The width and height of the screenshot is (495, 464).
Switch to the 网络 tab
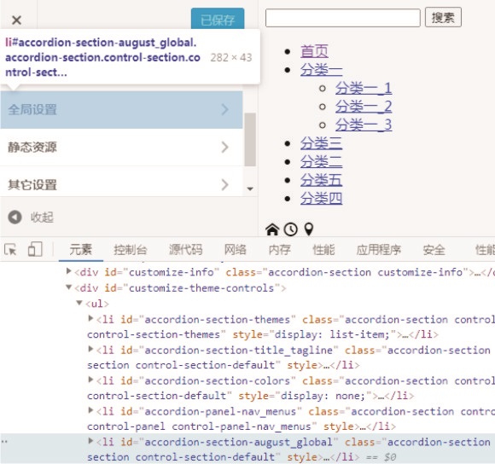(236, 250)
